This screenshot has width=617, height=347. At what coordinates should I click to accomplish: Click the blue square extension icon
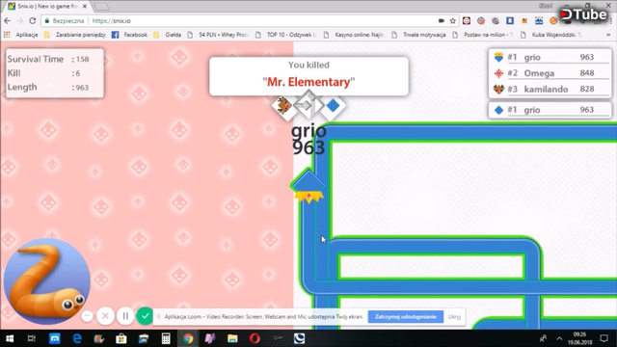click(510, 21)
